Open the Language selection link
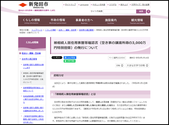 pyautogui.click(x=84, y=4)
